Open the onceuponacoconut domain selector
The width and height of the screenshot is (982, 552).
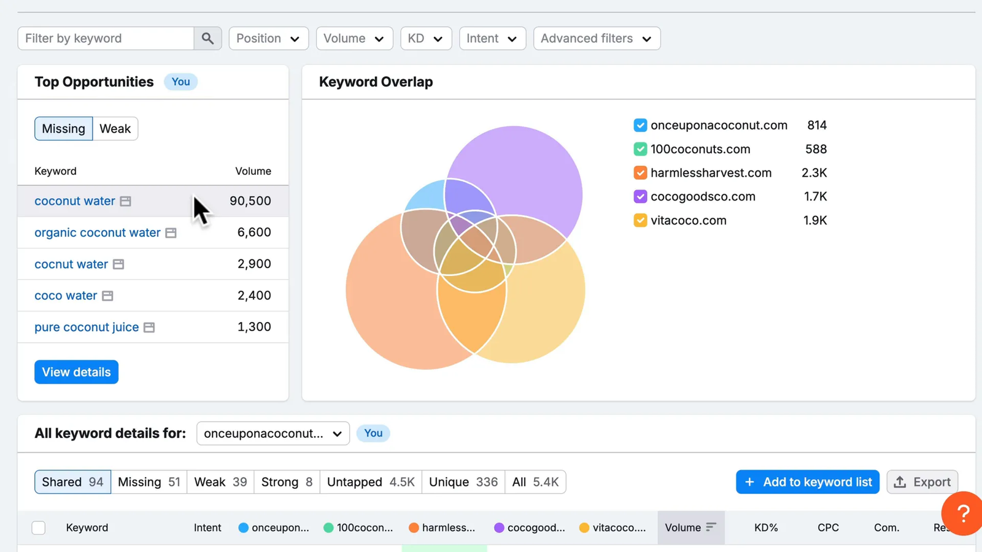point(273,433)
